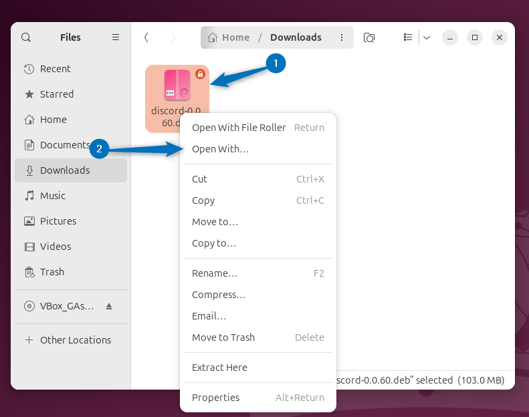Switch to list view with the toggle icon
Image resolution: width=529 pixels, height=417 pixels.
[x=407, y=37]
